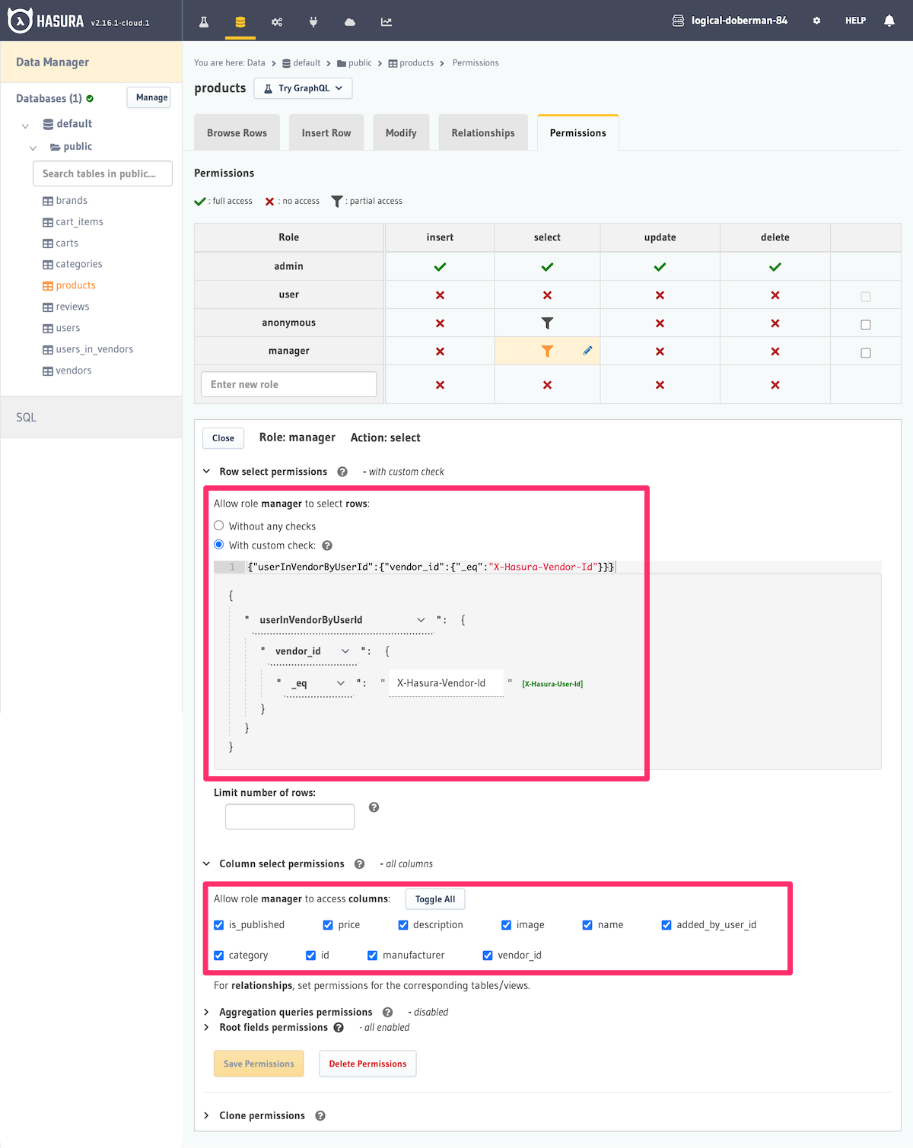Uncheck the vendor_id column permission
913x1148 pixels.
(x=488, y=955)
